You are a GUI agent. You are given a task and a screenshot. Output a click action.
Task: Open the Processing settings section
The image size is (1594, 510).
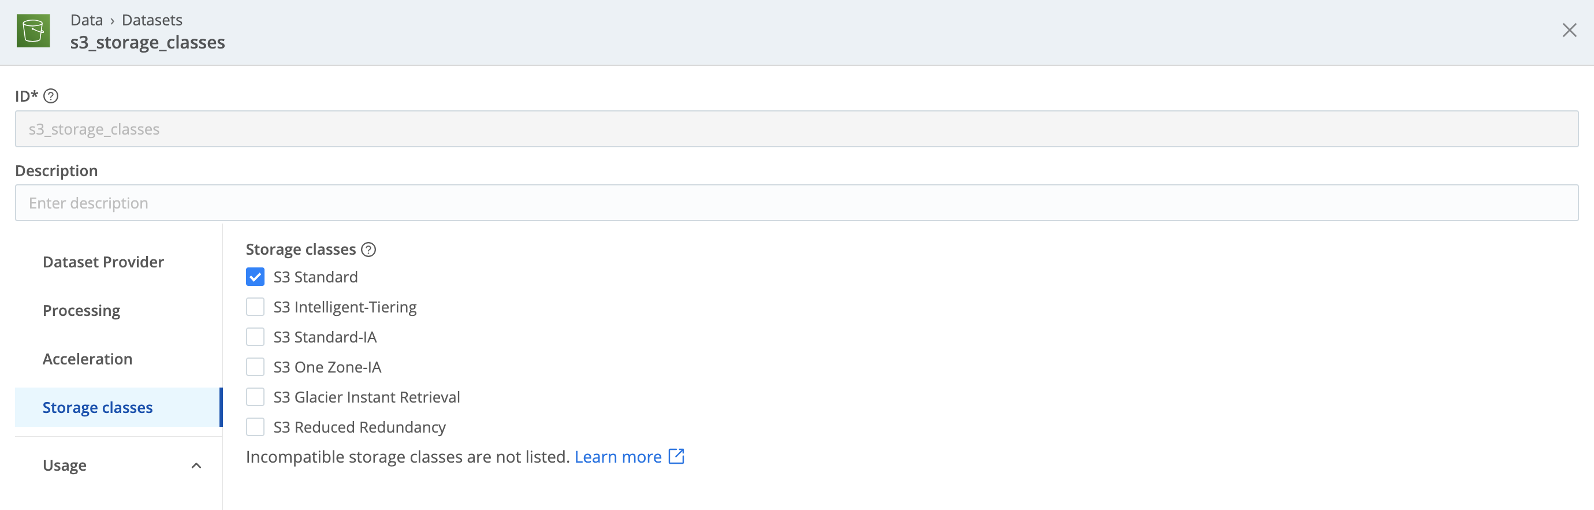[81, 310]
